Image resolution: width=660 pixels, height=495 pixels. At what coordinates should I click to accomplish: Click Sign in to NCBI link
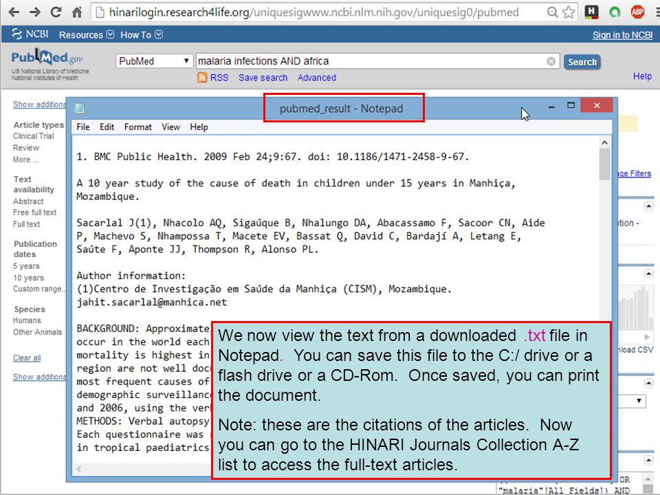(x=622, y=35)
